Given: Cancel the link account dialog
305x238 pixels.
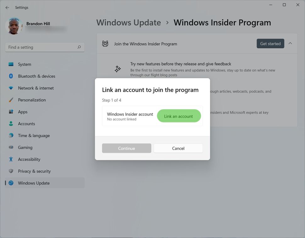Looking at the screenshot, I should click(178, 148).
